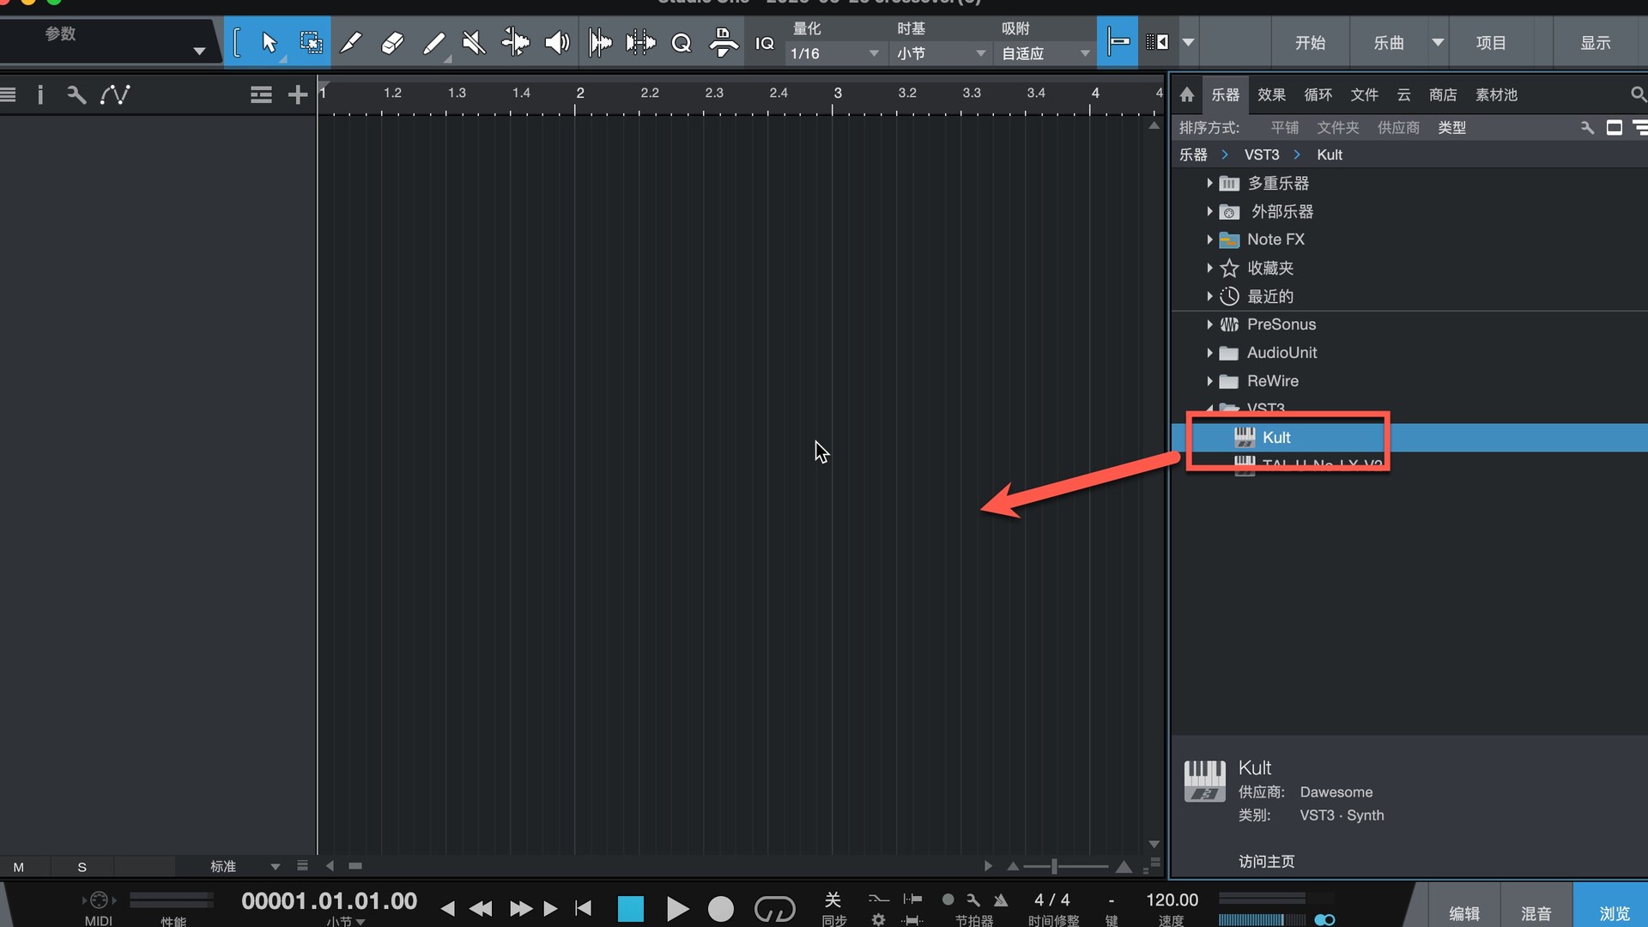
Task: Toggle the Loop button in transport
Action: click(774, 908)
